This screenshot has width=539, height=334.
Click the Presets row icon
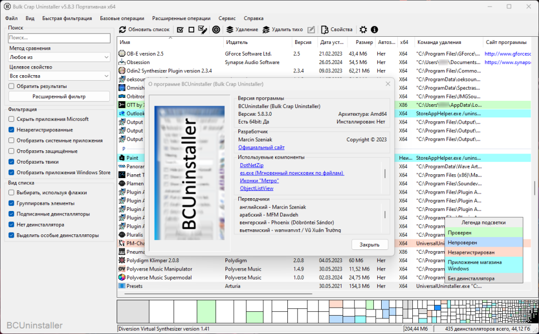coord(122,286)
